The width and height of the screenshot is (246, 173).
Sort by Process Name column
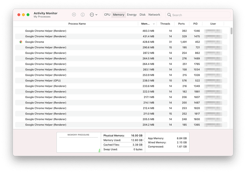click(77, 24)
